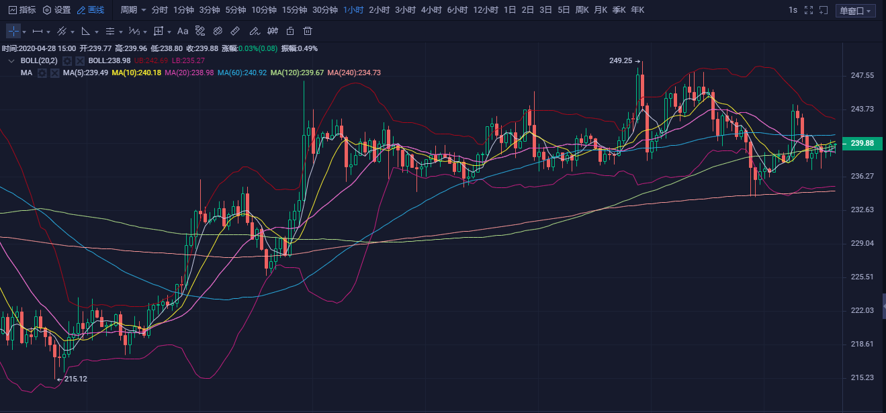Expand the wave tool dropdown arrow
This screenshot has width=886, height=413.
pyautogui.click(x=144, y=32)
